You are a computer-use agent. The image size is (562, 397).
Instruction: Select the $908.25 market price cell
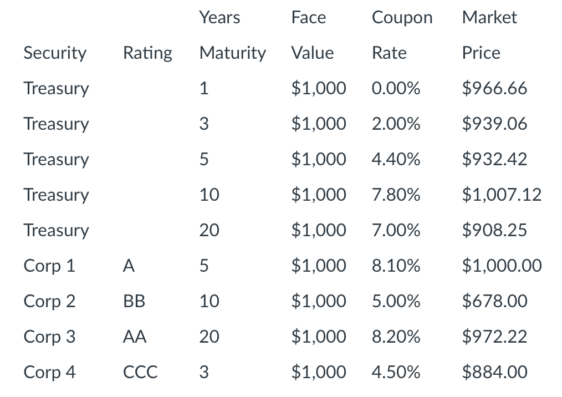coord(494,230)
